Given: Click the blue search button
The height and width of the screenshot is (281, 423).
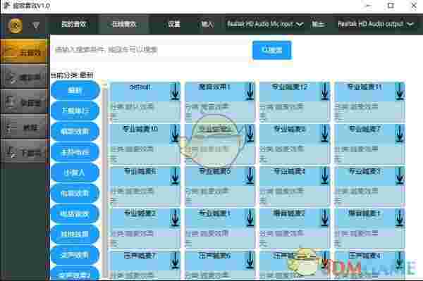Looking at the screenshot, I should 272,50.
